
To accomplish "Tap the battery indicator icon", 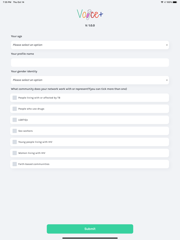I will coord(175,2).
